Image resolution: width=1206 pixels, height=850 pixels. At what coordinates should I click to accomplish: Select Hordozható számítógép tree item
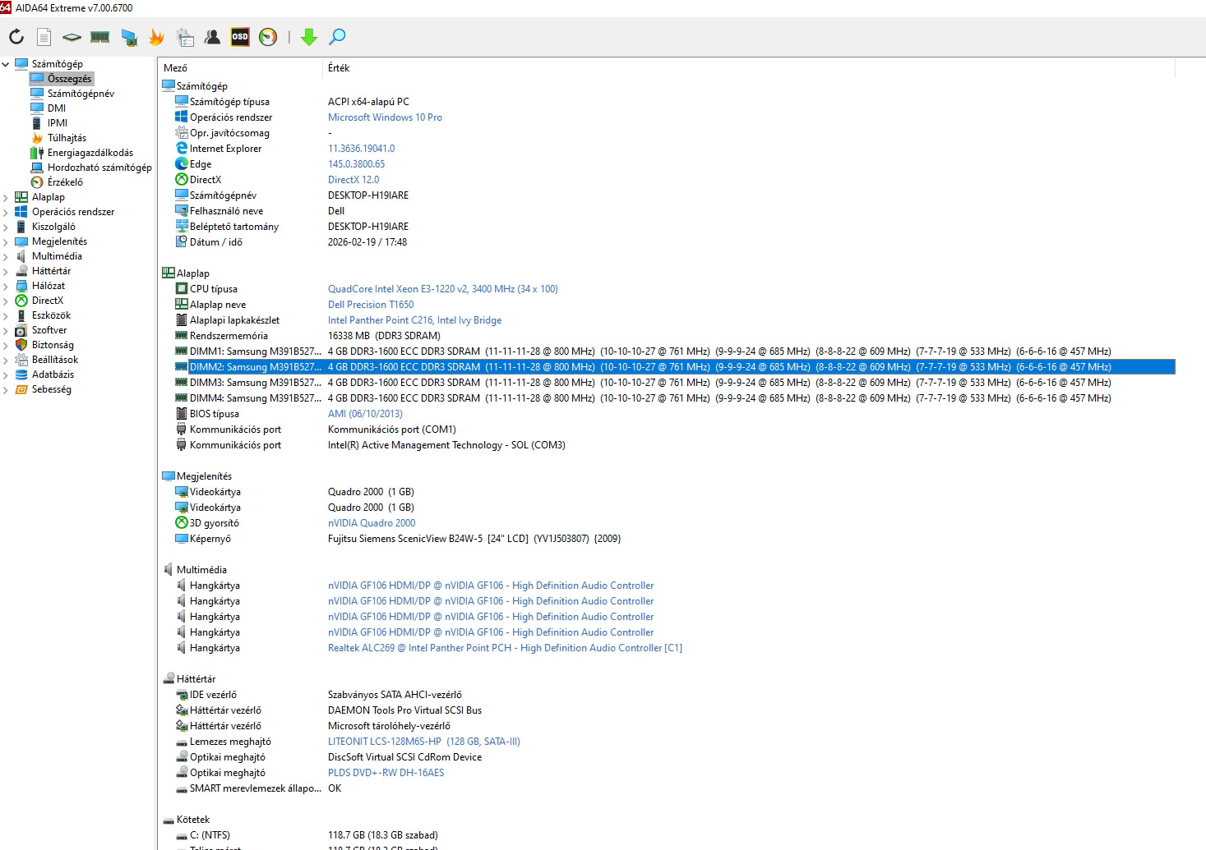click(x=99, y=168)
